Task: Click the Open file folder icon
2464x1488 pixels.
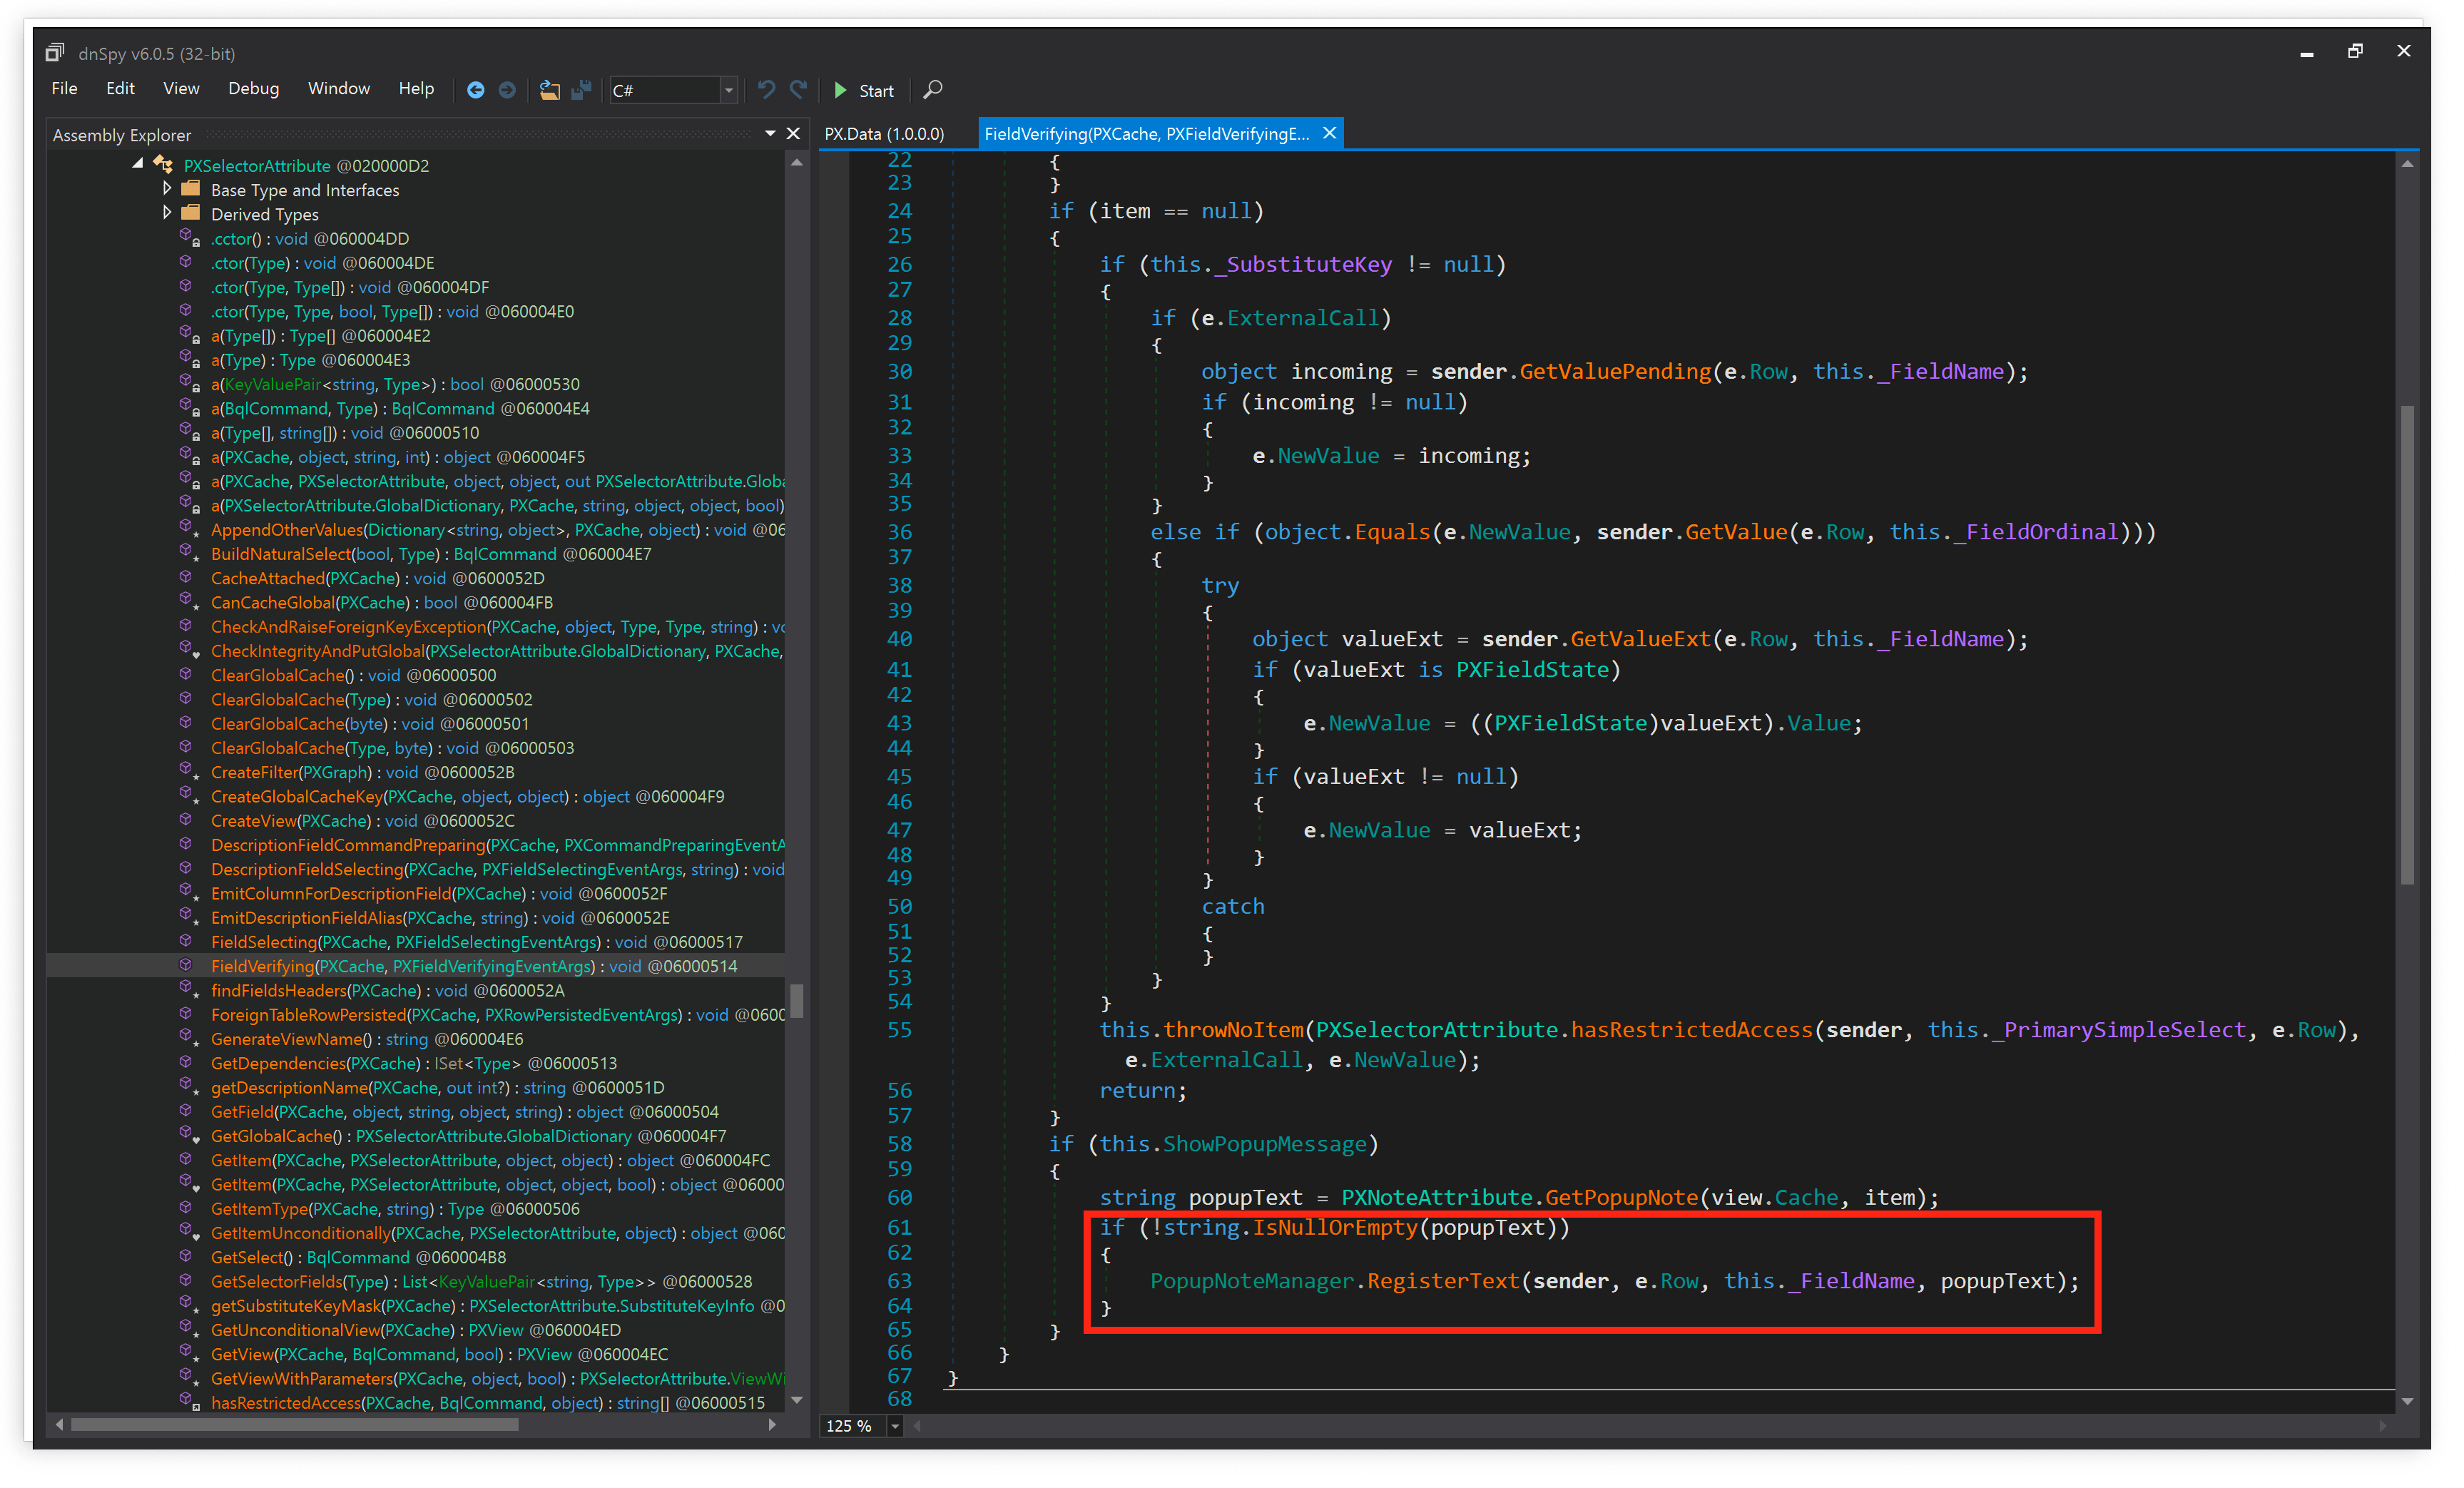Action: coord(549,91)
